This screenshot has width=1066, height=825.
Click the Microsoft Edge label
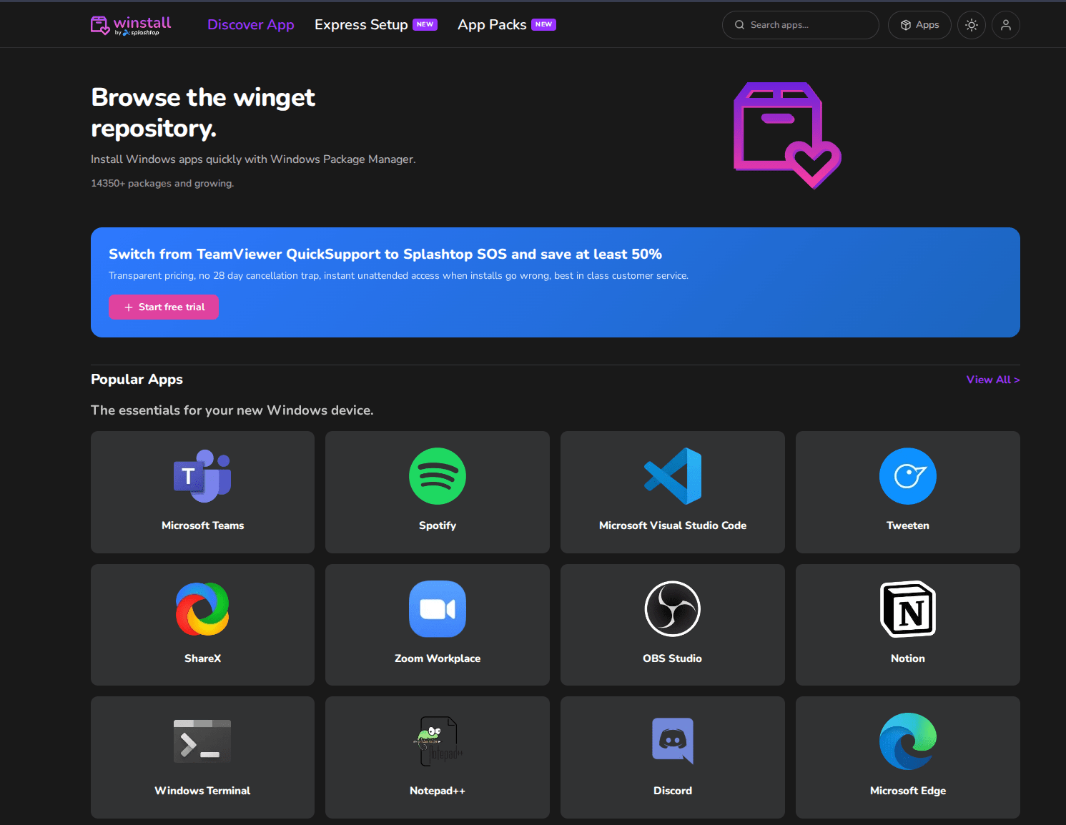(908, 791)
